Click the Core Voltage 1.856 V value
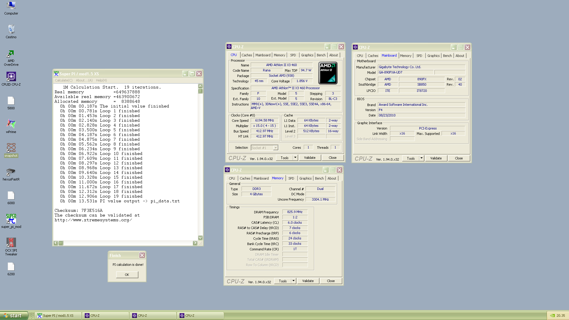 pyautogui.click(x=302, y=81)
